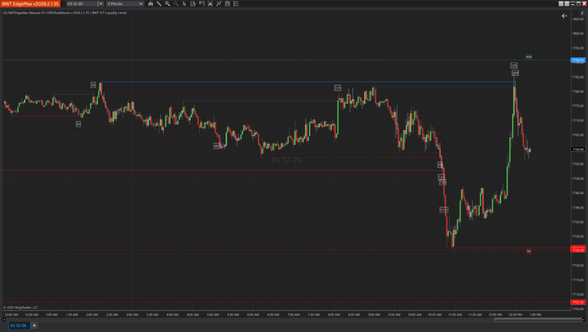The height and width of the screenshot is (332, 588).
Task: Click the green 498 liquidity label
Action: [529, 57]
